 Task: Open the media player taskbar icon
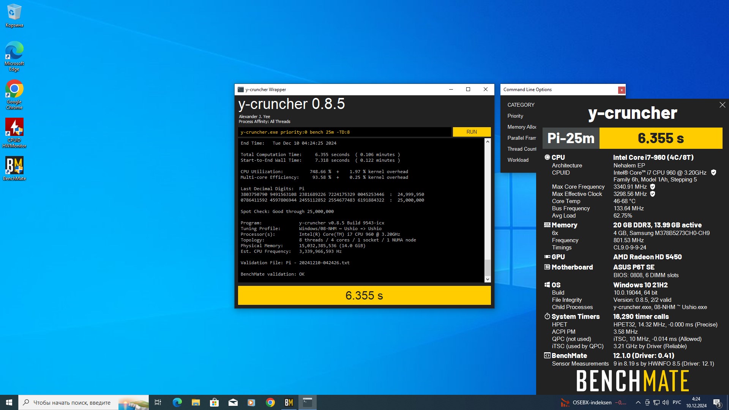(x=251, y=402)
